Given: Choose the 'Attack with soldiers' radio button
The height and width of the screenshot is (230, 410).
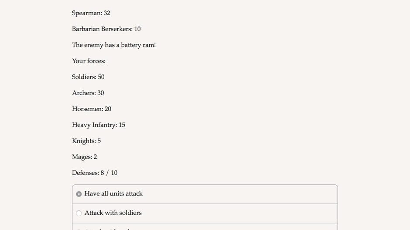Looking at the screenshot, I should point(79,213).
